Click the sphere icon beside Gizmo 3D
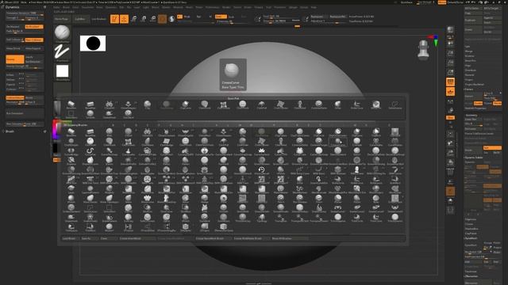Viewport: 508px width, 285px height. [x=171, y=19]
